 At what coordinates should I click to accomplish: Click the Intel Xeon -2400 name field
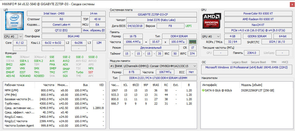[x=54, y=13]
